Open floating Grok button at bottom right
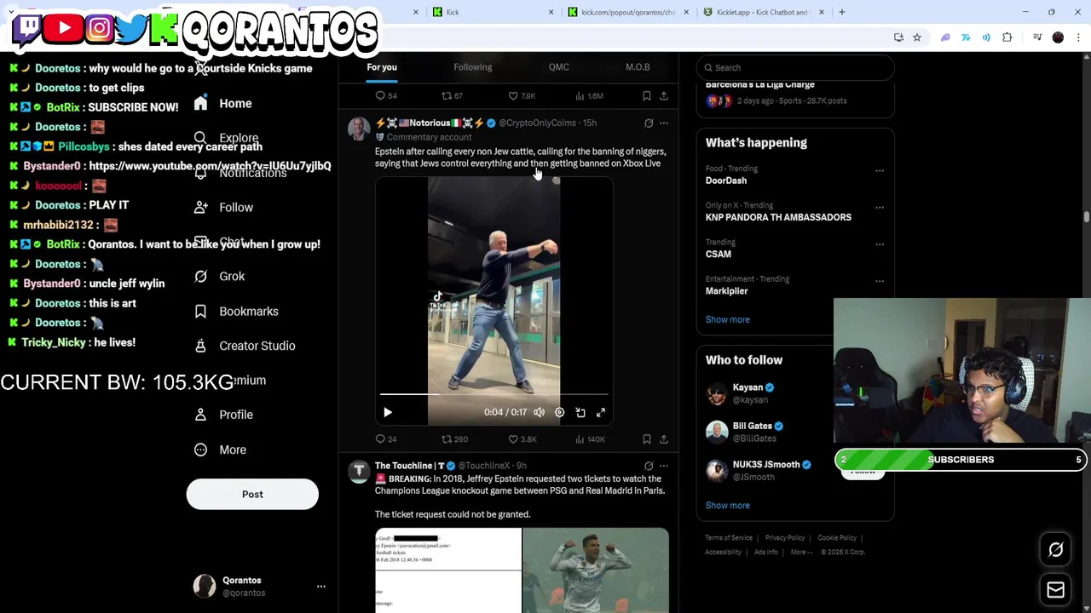This screenshot has height=613, width=1091. pyautogui.click(x=1055, y=550)
